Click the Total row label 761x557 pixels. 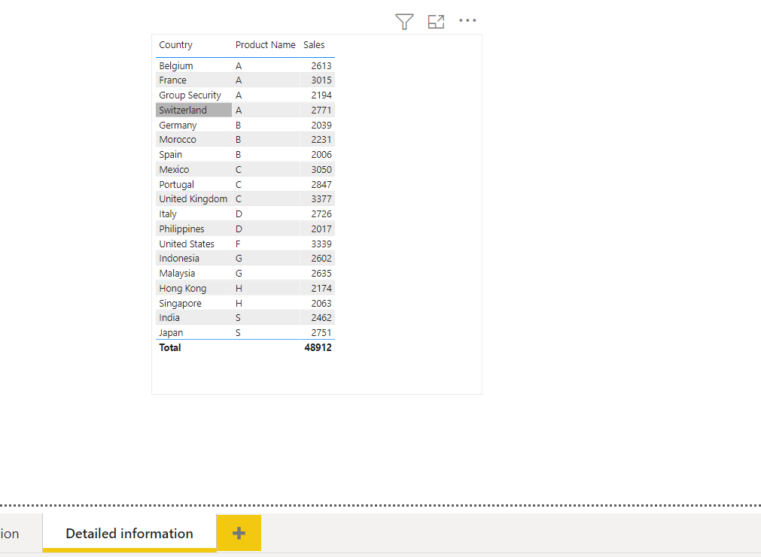point(170,347)
